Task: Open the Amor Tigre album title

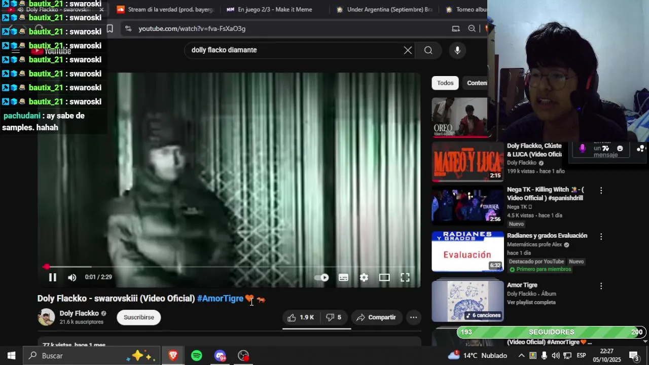Action: click(522, 285)
